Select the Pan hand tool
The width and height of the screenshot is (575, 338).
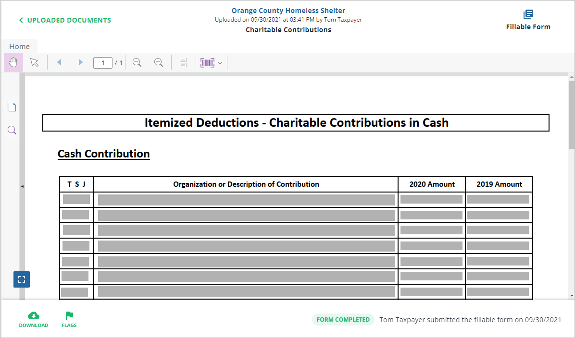(x=13, y=62)
